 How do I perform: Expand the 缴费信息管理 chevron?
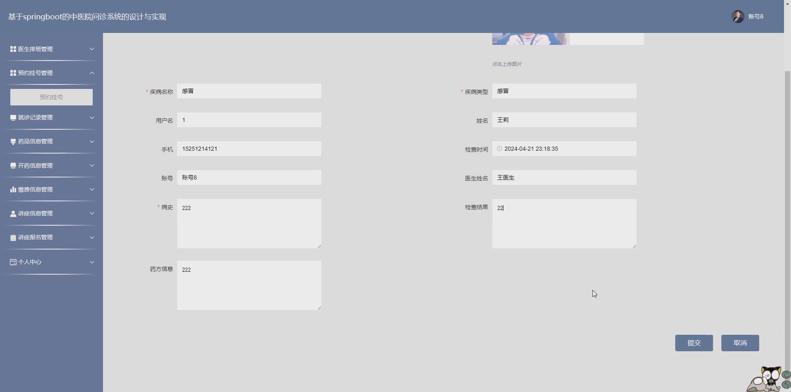click(92, 189)
